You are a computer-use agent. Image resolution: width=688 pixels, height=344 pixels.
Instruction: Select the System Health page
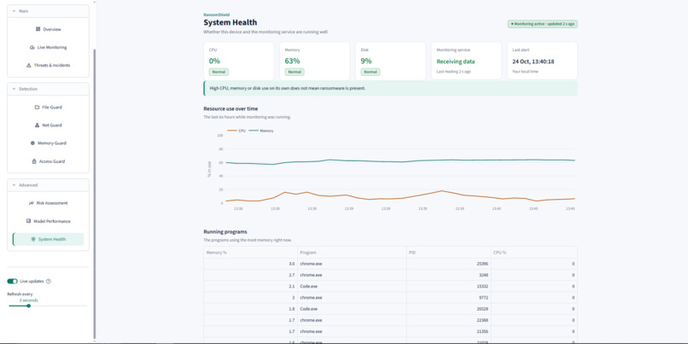click(49, 240)
